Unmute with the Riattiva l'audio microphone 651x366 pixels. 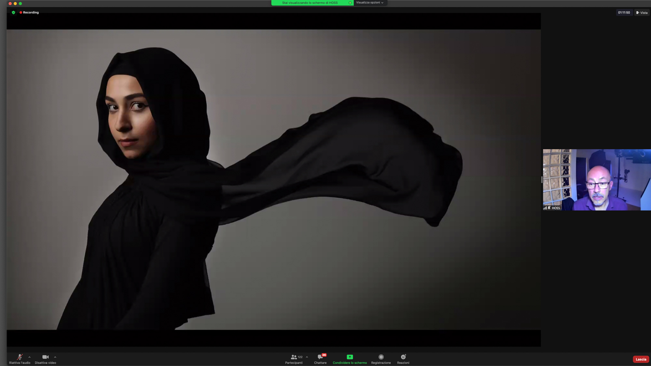coord(20,359)
